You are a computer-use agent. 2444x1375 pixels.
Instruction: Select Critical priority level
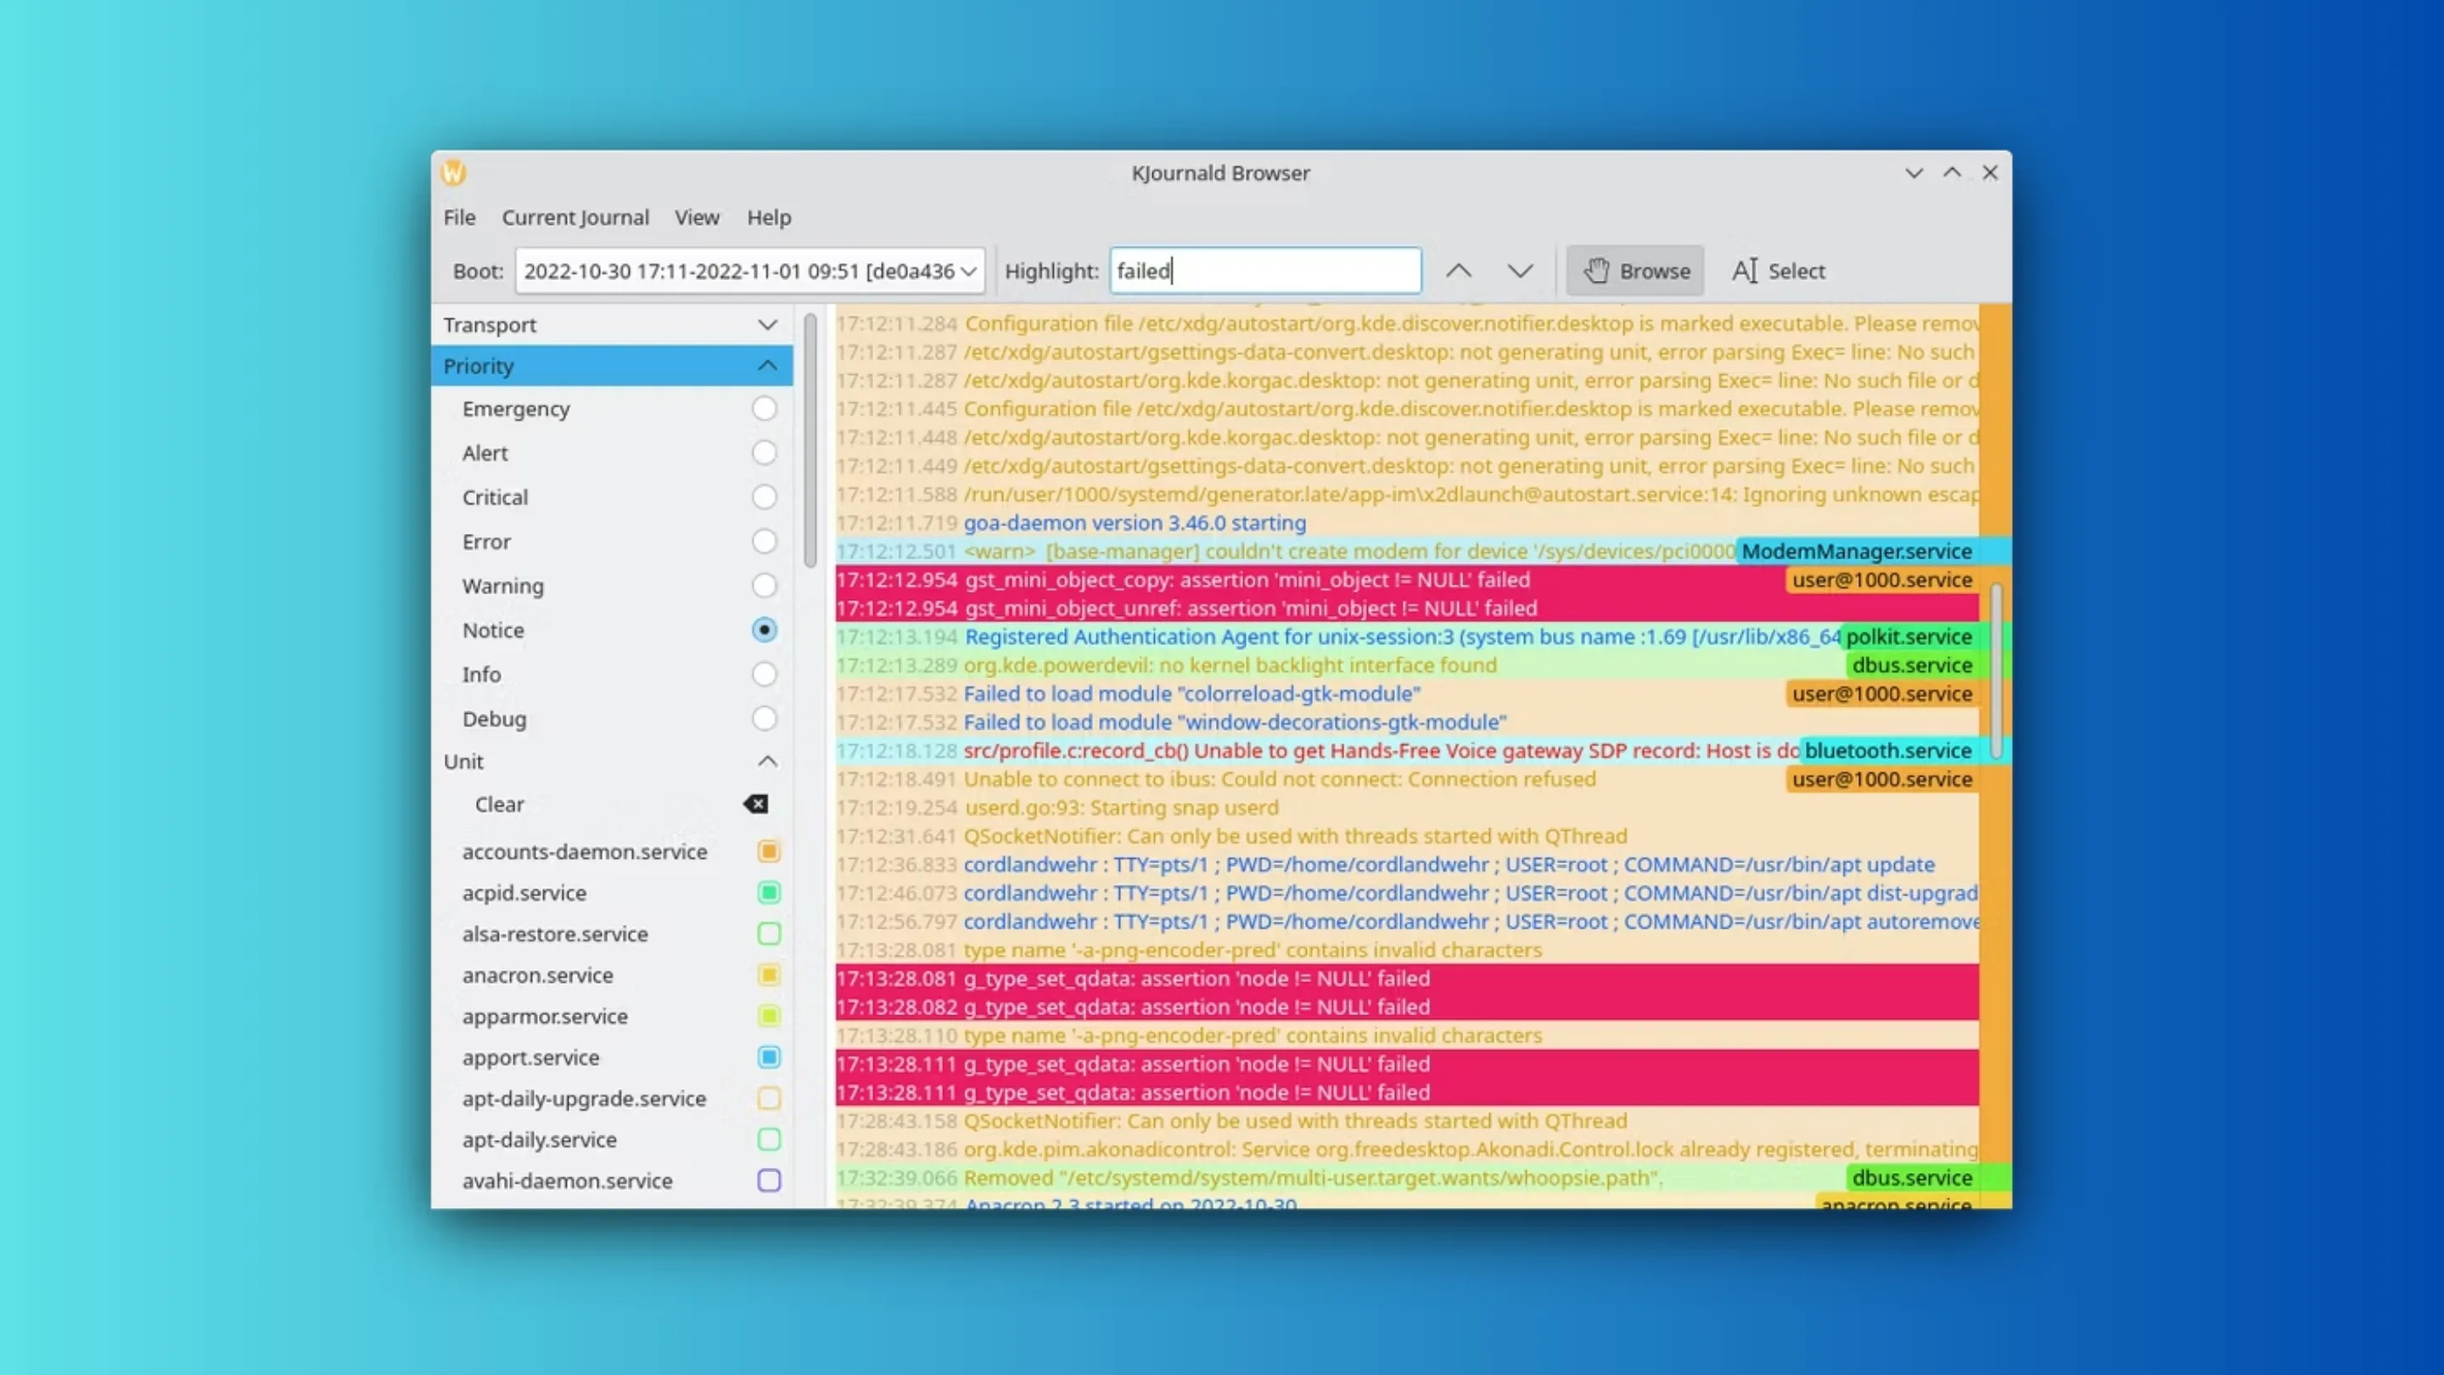[x=764, y=497]
